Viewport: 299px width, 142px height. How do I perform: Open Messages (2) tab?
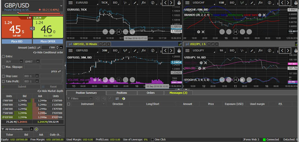tap(178, 93)
